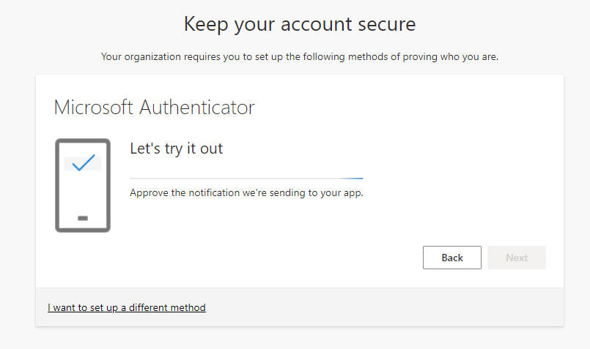Click the phone's home button graphic
Viewport: 590px width, 349px height.
tap(83, 218)
